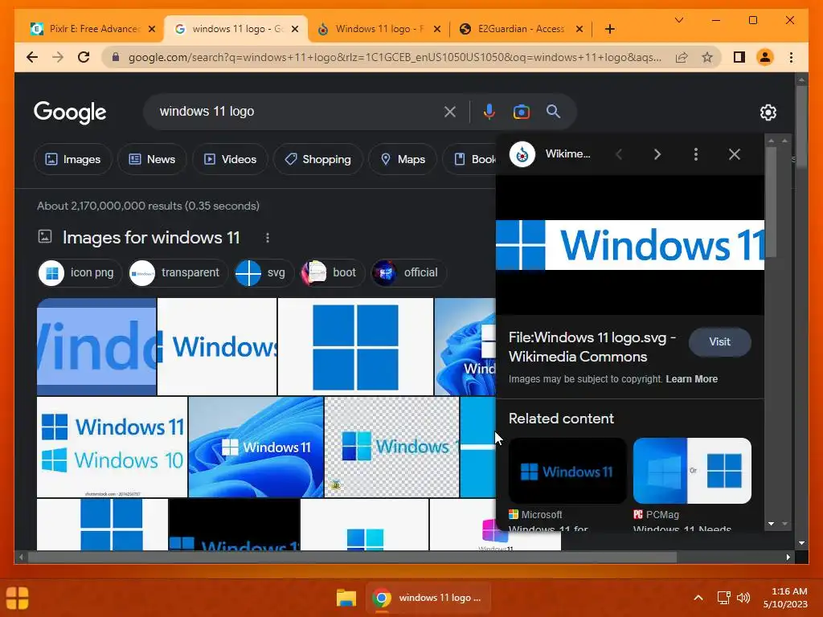
Task: Select the icon png chip
Action: pyautogui.click(x=80, y=273)
